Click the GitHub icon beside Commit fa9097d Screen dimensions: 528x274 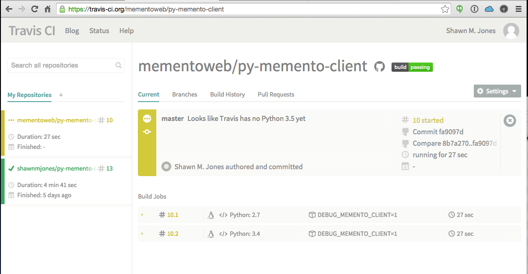(x=405, y=132)
